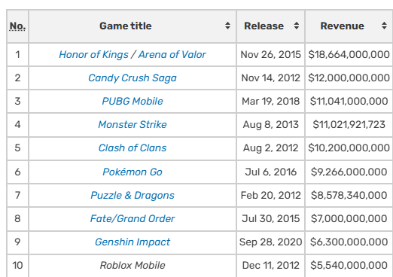Open Puzzle & Dragons link
Image resolution: width=393 pixels, height=277 pixels.
133,196
